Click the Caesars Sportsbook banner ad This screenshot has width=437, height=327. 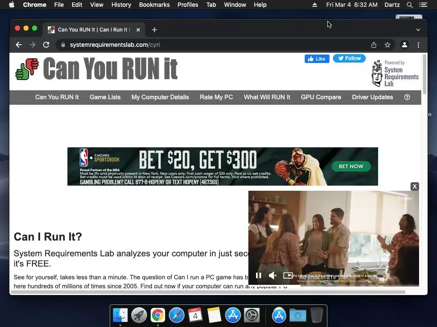pos(223,166)
